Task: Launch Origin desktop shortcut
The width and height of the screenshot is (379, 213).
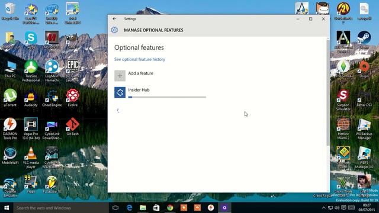Action: [364, 69]
